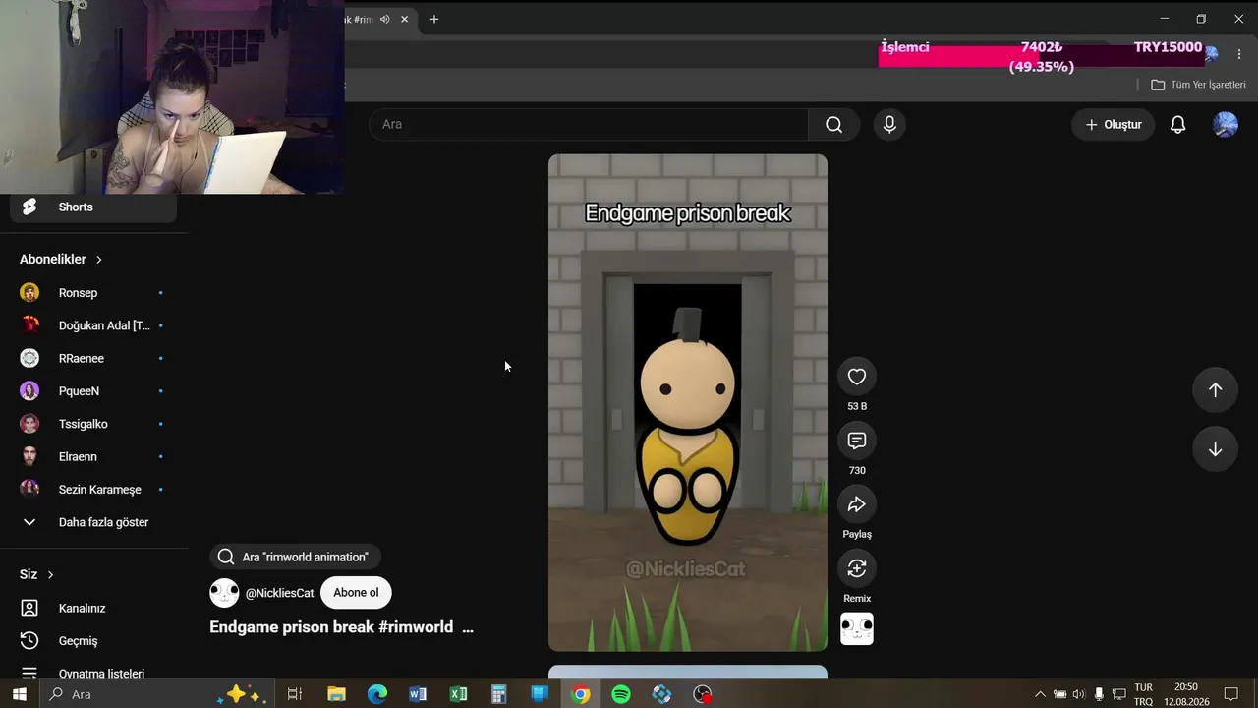Open the volume control in the tray
This screenshot has height=708, width=1258.
pyautogui.click(x=1079, y=694)
